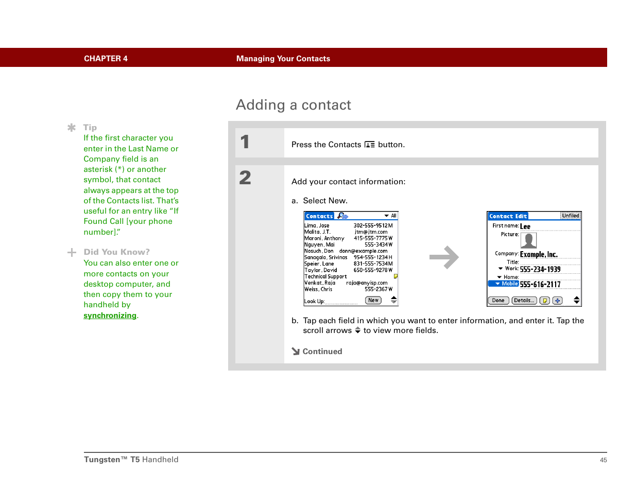
Task: Click the contact picture placeholder
Action: (x=528, y=240)
